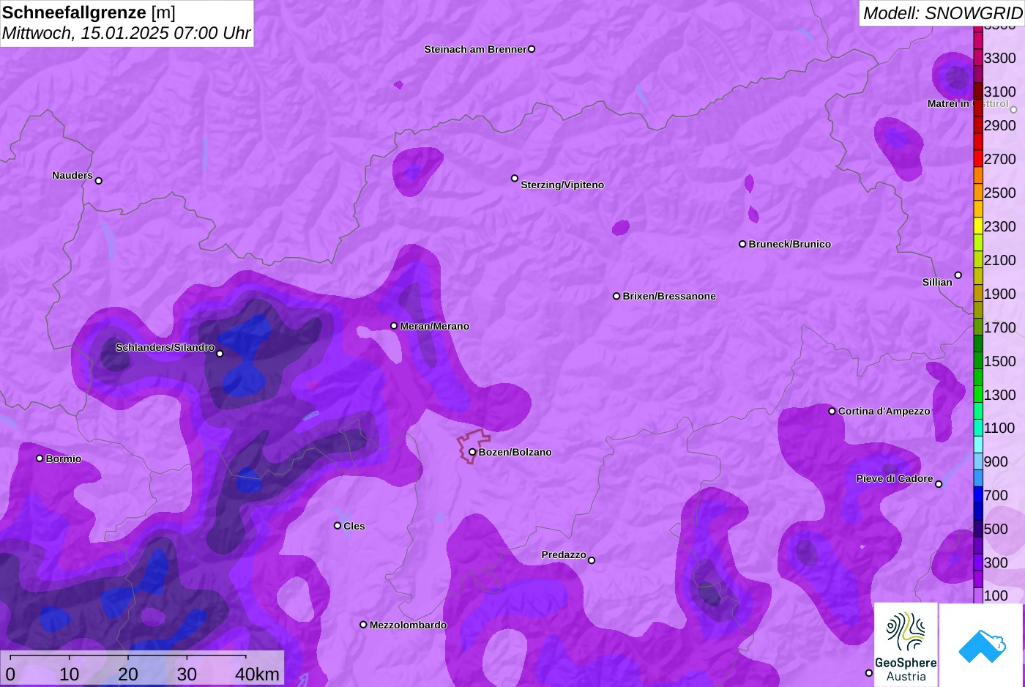The height and width of the screenshot is (687, 1025).
Task: Click the 20 mark on scale bar
Action: click(x=128, y=674)
